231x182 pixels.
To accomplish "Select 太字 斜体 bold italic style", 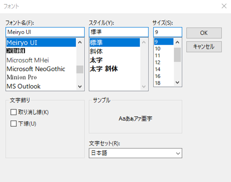I will tap(104, 69).
